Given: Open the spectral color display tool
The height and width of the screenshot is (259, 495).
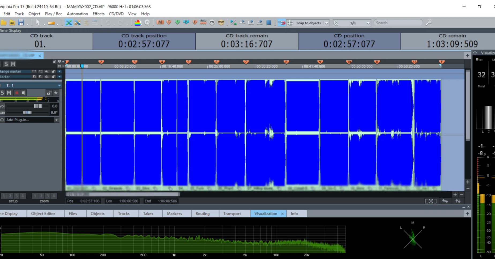Looking at the screenshot, I should [138, 23].
